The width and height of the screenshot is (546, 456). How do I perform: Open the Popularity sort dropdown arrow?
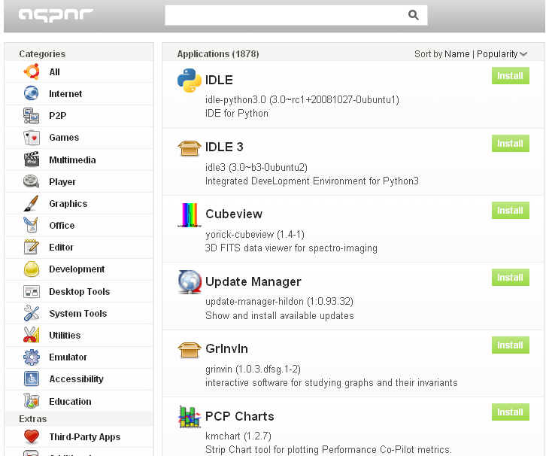coord(523,54)
